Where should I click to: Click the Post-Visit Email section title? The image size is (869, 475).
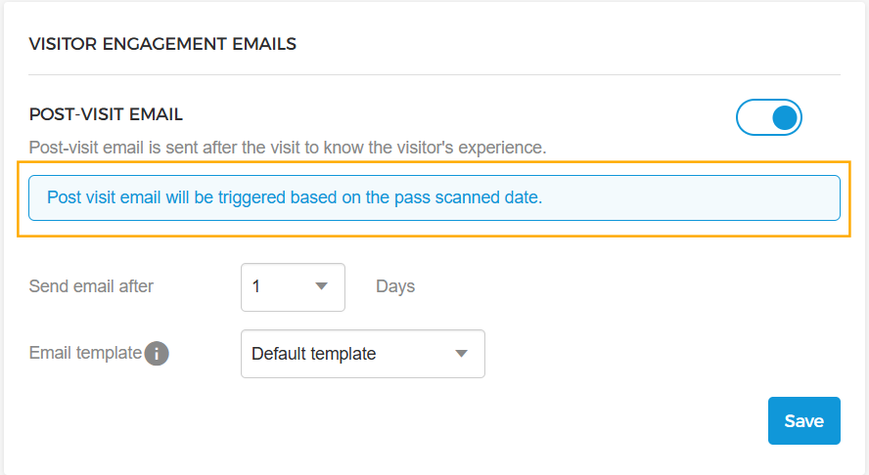(107, 114)
